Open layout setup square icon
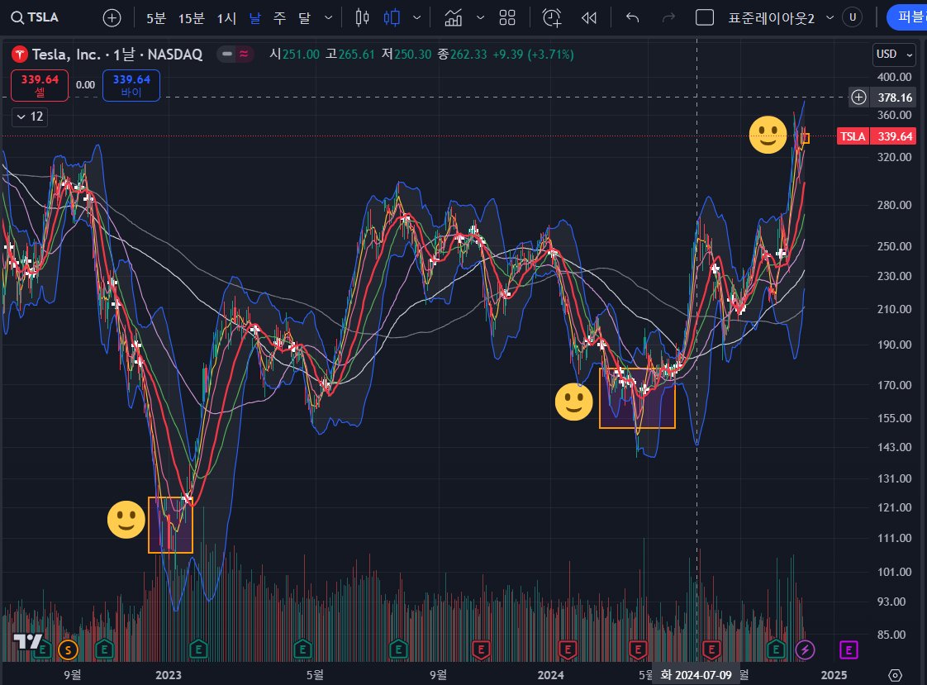 pos(705,17)
